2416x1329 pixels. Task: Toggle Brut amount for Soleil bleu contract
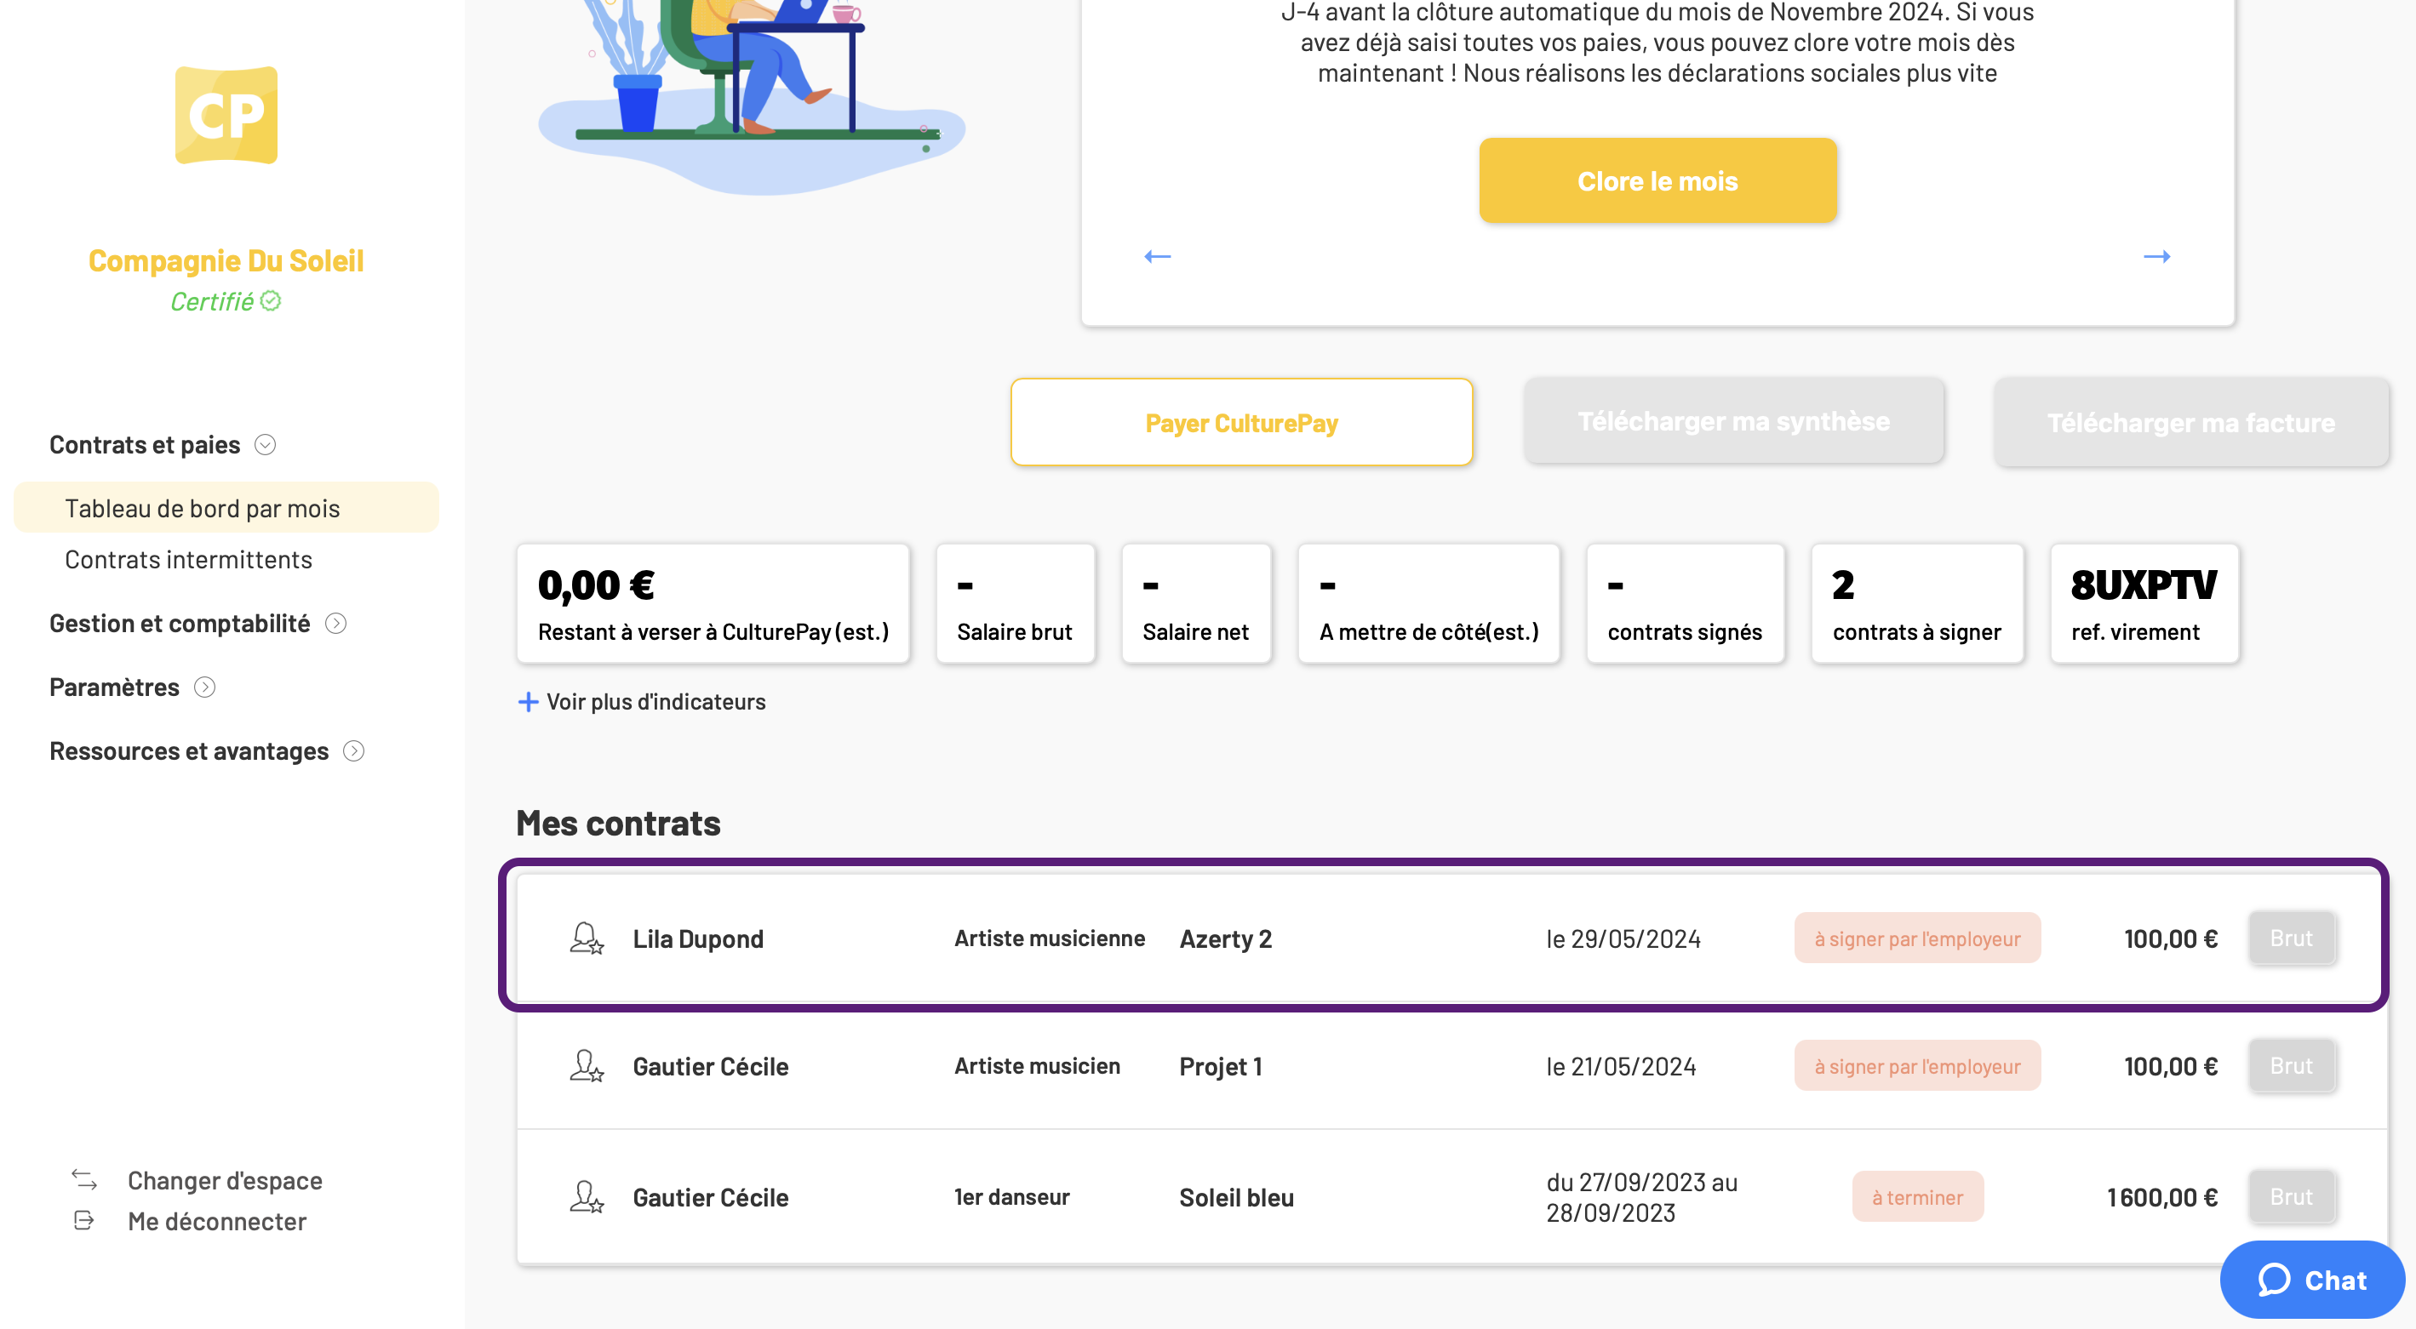click(2291, 1197)
